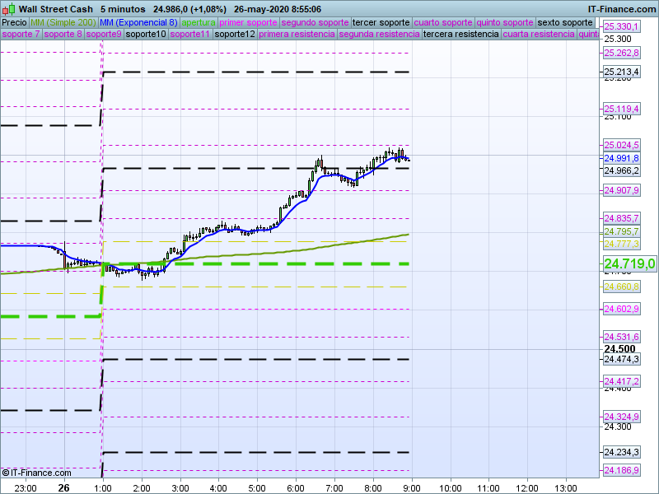659x494 pixels.
Task: Click the primer soporte legend label
Action: tap(249, 22)
